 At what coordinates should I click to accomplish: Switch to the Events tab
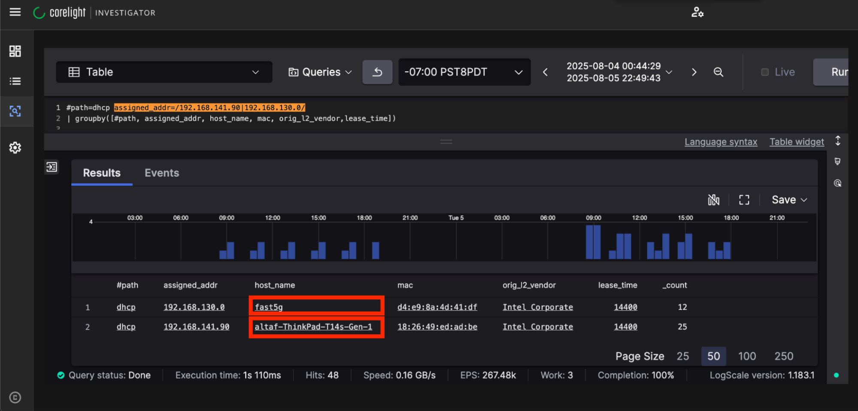click(x=161, y=173)
